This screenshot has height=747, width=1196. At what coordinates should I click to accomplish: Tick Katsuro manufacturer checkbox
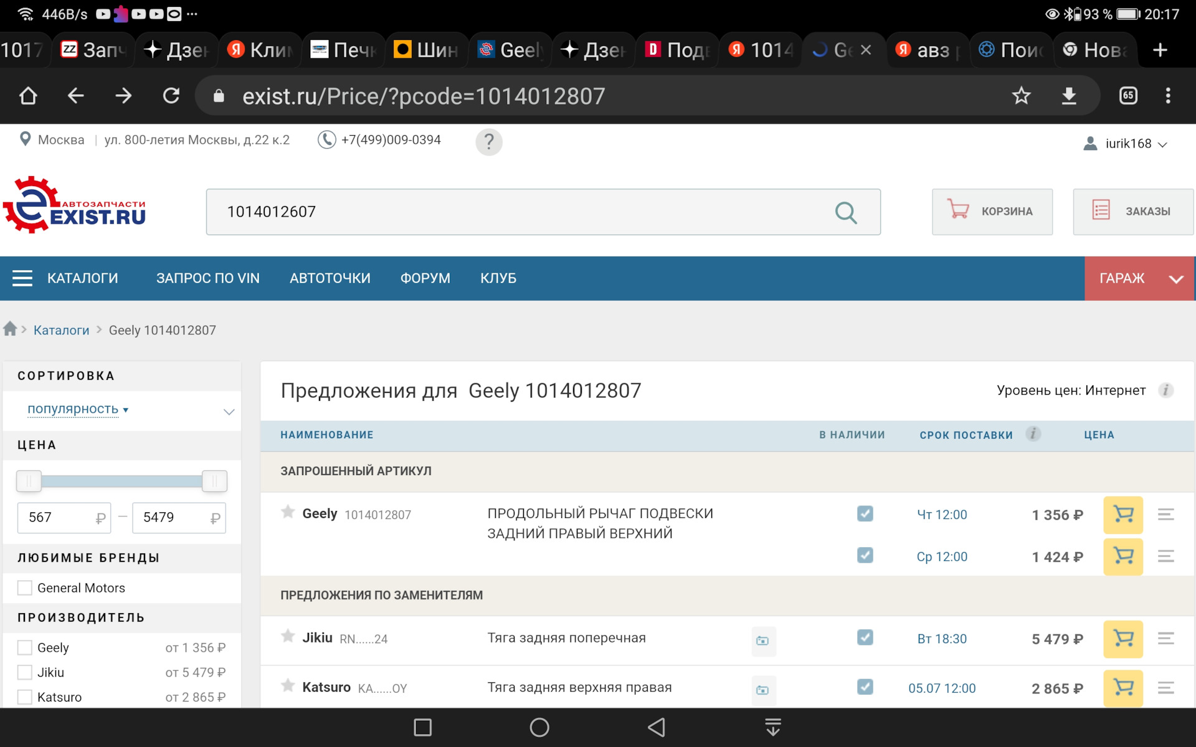(25, 697)
